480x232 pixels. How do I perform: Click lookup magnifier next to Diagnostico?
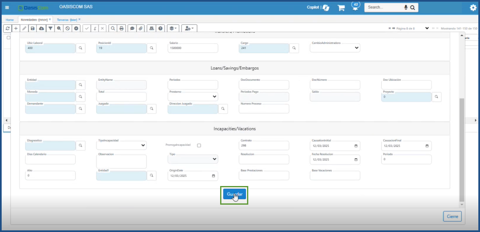coord(81,145)
